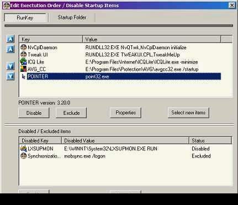Select the NvCplDaemon entry
The width and height of the screenshot is (238, 205).
point(43,48)
